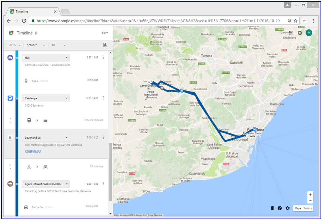Click the CONFIRMAR link under Bauerland Sa
The width and height of the screenshot is (322, 220).
[33, 151]
